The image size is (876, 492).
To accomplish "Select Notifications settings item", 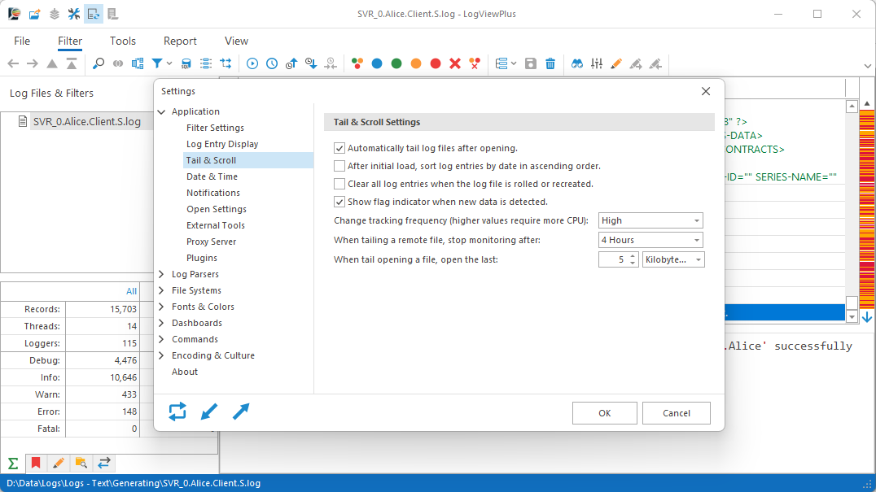I will pyautogui.click(x=212, y=193).
